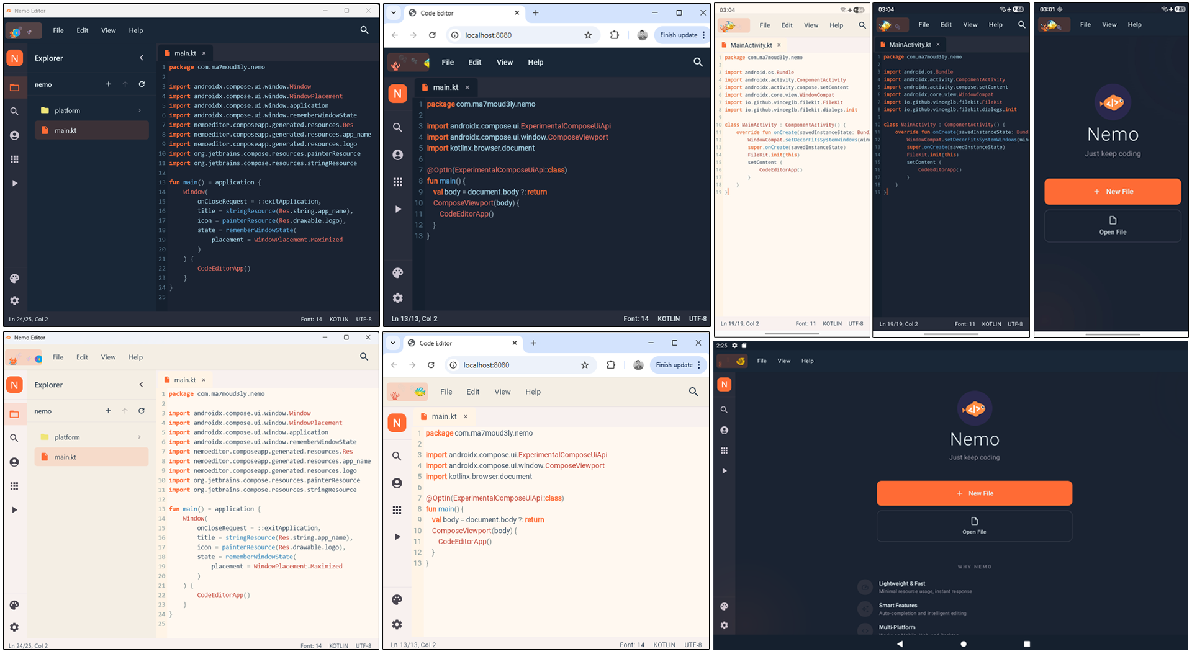Open search icon in dark desktop Nemo Editor menu bar

tap(364, 30)
